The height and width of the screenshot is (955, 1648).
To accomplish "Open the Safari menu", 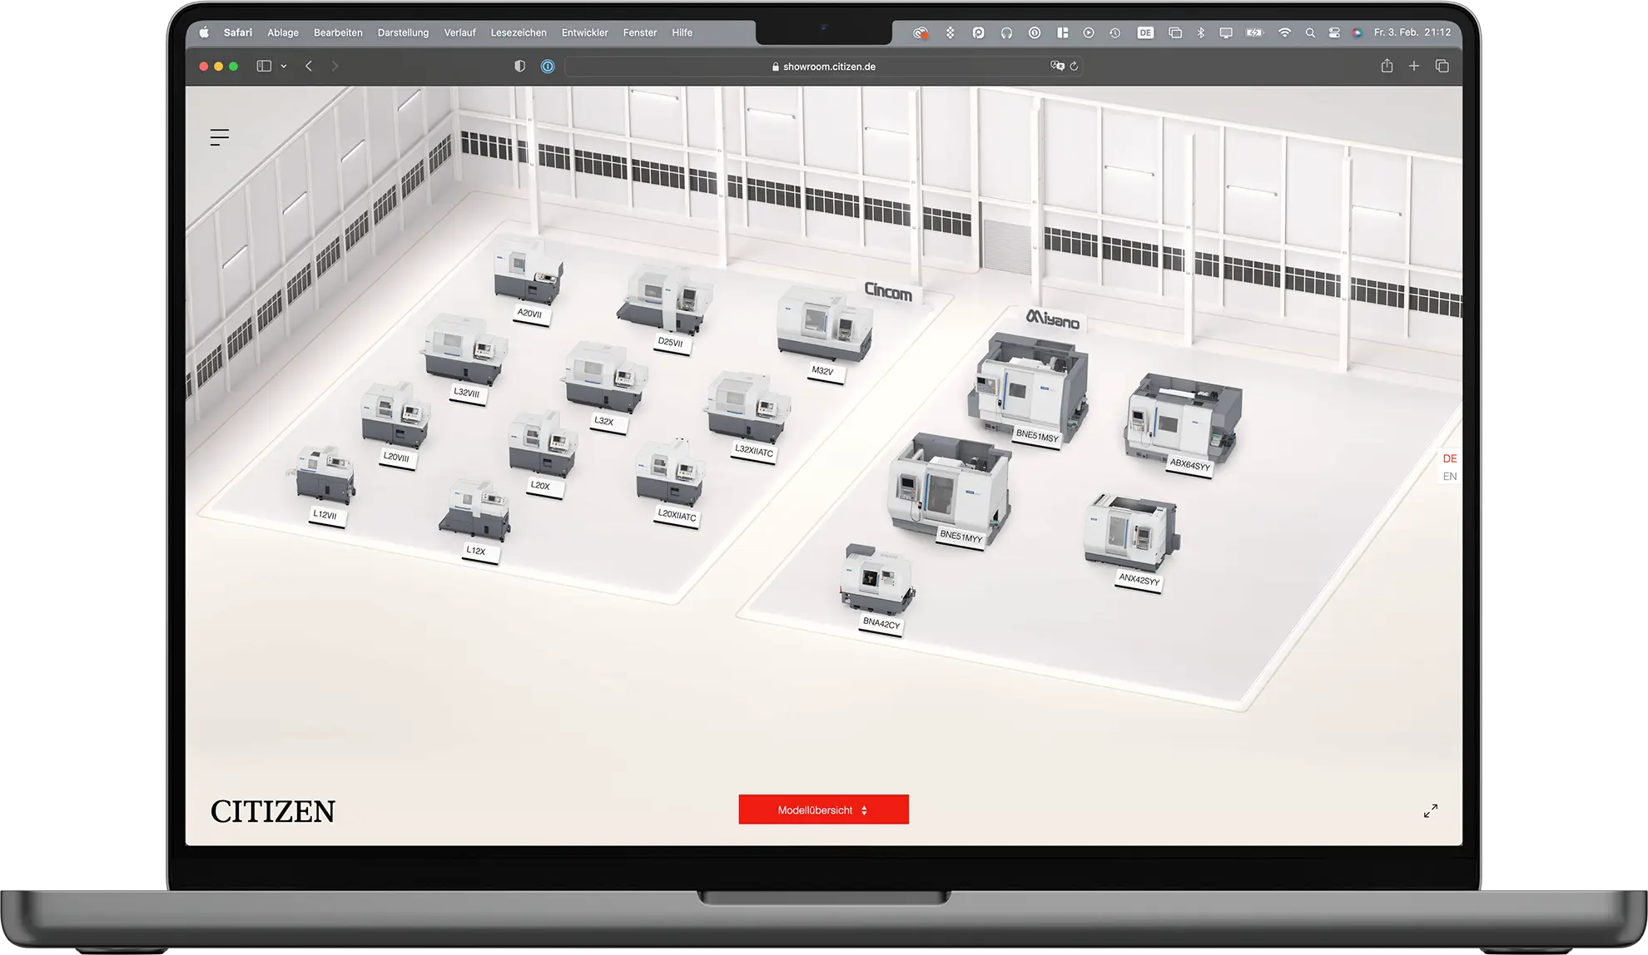I will click(237, 32).
